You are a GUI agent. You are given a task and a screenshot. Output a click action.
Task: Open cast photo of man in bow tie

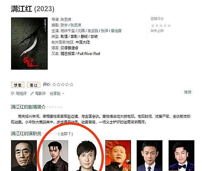(181, 155)
